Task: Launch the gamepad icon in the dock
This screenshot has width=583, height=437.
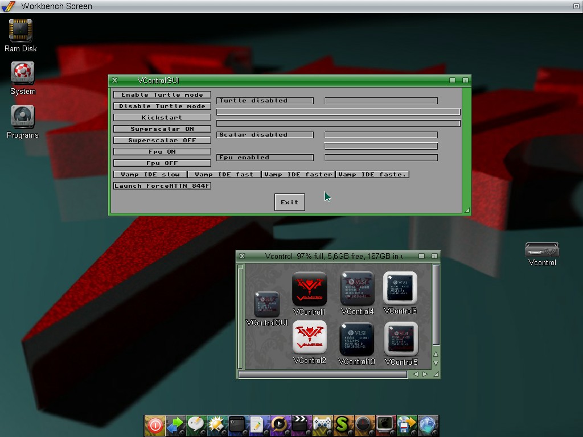Action: click(x=322, y=425)
